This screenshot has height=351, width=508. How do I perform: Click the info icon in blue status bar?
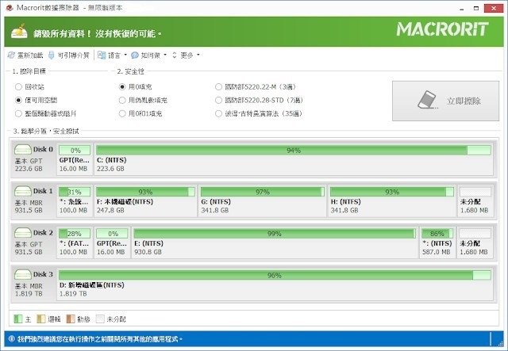coord(12,338)
